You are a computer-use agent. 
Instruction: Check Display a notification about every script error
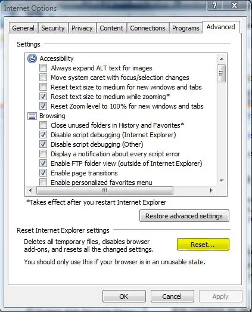point(43,154)
